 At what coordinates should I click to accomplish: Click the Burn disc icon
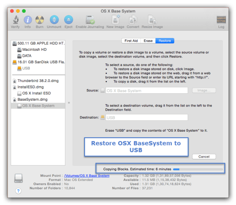(x=40, y=20)
